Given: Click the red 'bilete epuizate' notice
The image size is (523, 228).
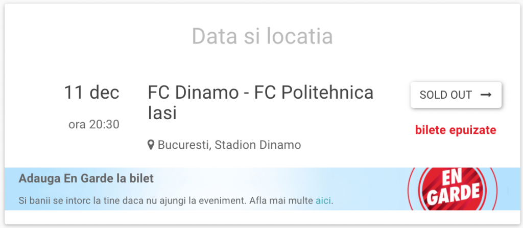Looking at the screenshot, I should 456,130.
